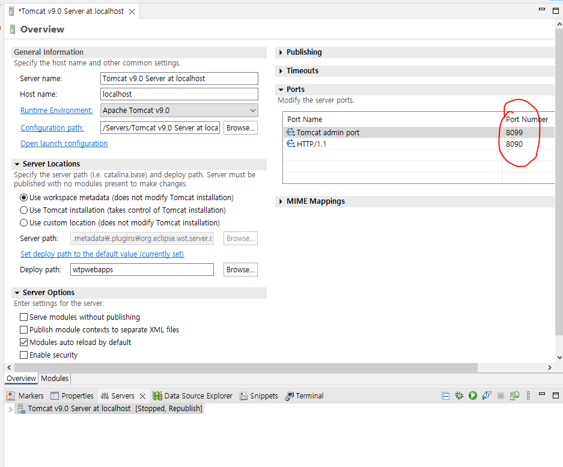The width and height of the screenshot is (563, 467).
Task: Maximize the Servers bottom panel
Action: tap(556, 395)
